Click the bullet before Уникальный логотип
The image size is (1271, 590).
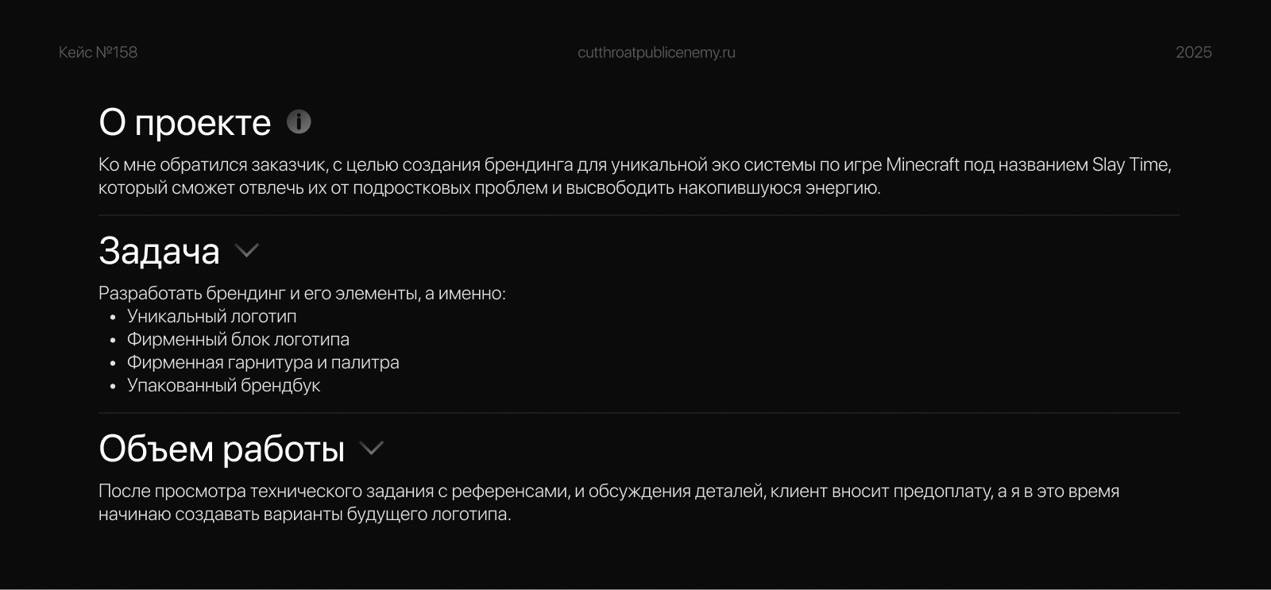pos(113,317)
